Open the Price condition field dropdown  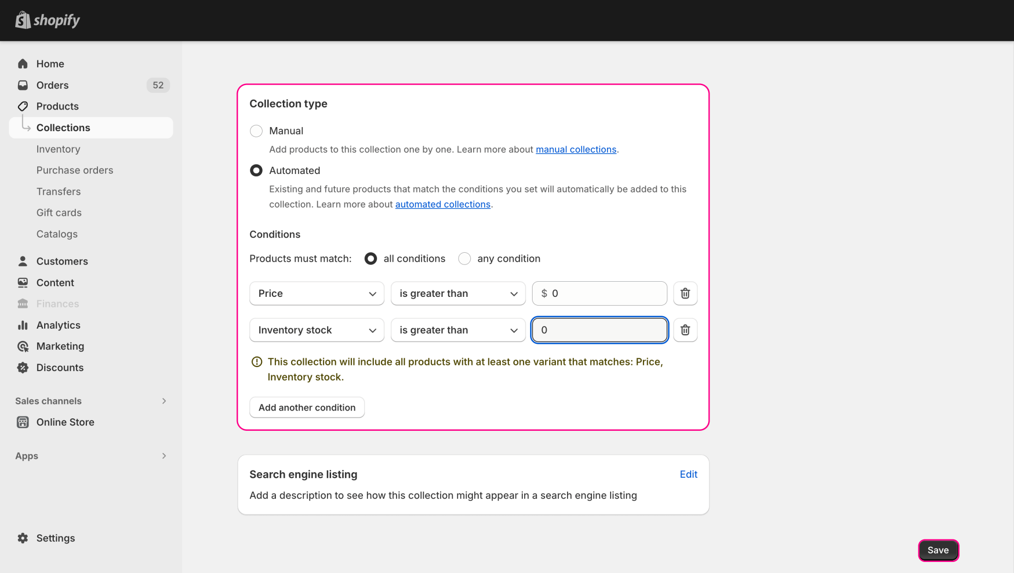click(316, 293)
